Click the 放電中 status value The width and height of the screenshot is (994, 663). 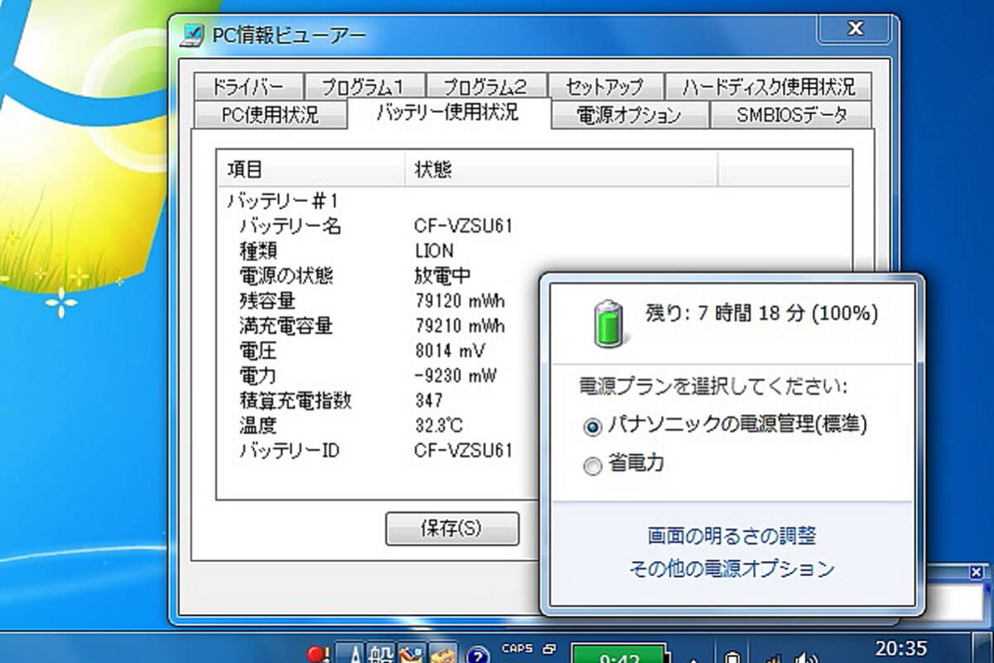click(442, 275)
